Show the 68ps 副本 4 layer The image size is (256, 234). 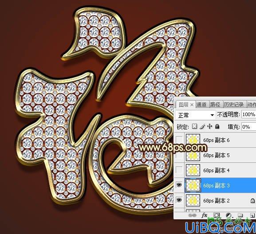pyautogui.click(x=179, y=170)
